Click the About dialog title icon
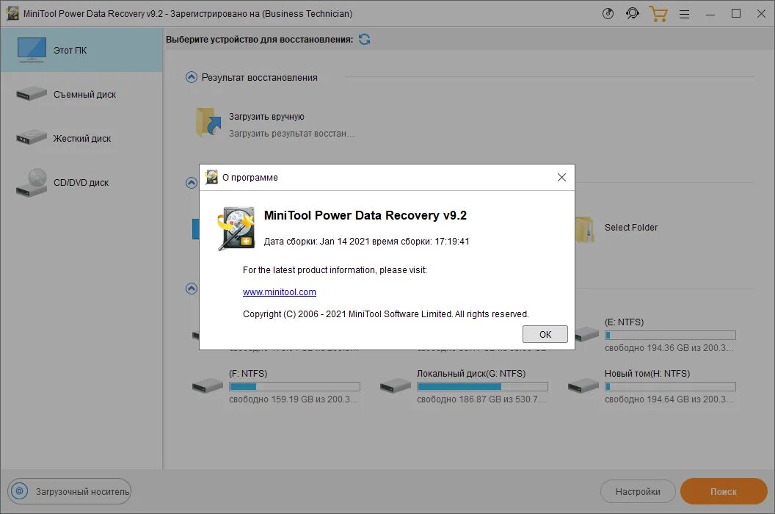The height and width of the screenshot is (514, 775). pos(211,177)
